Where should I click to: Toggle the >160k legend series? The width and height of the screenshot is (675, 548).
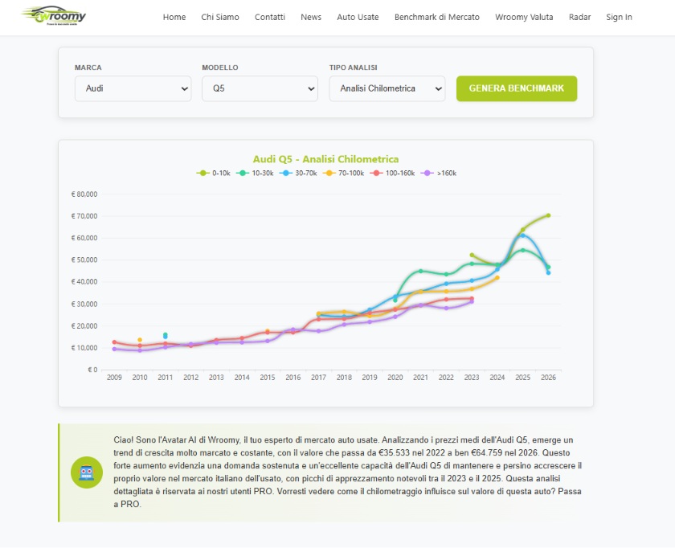(438, 173)
